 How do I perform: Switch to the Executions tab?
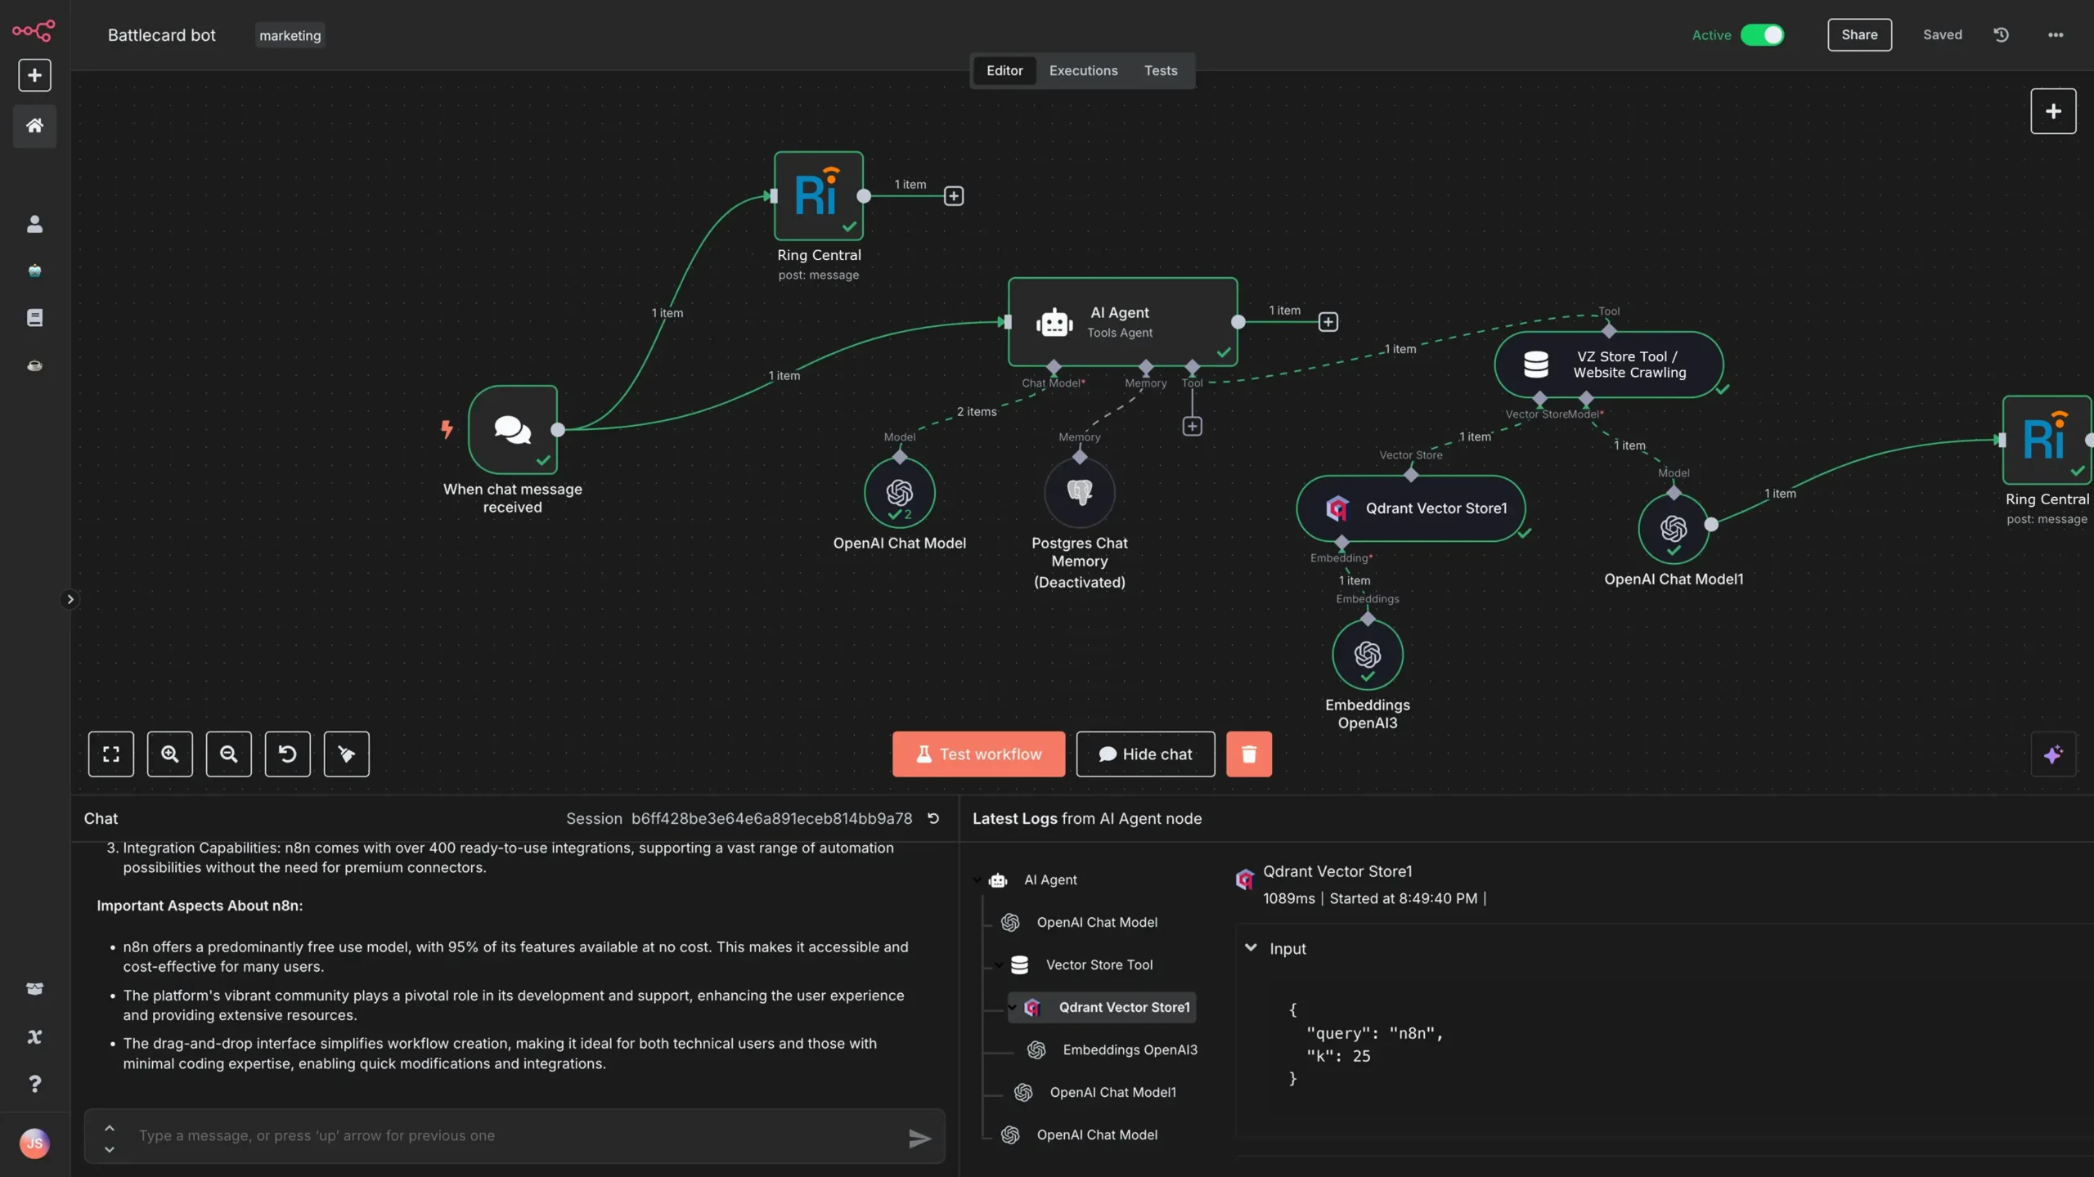click(1083, 71)
